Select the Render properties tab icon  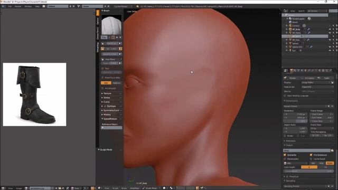click(x=292, y=70)
